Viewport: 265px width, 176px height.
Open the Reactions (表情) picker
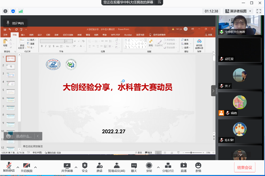pos(198,167)
